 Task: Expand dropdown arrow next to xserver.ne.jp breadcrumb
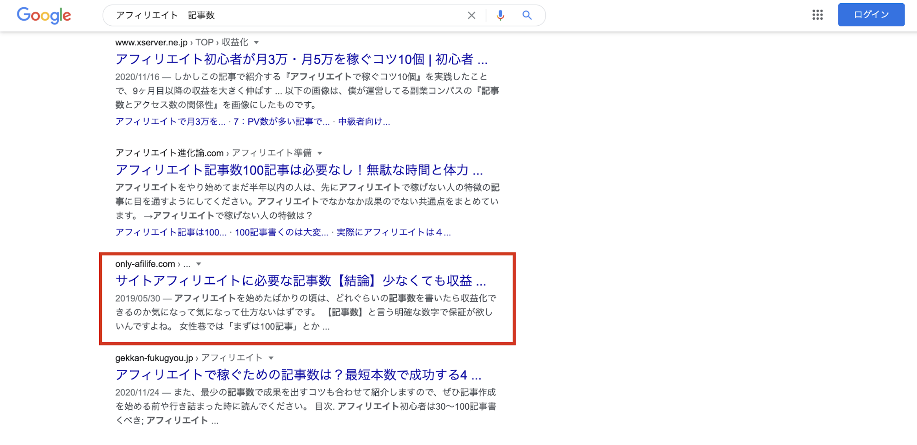click(256, 43)
